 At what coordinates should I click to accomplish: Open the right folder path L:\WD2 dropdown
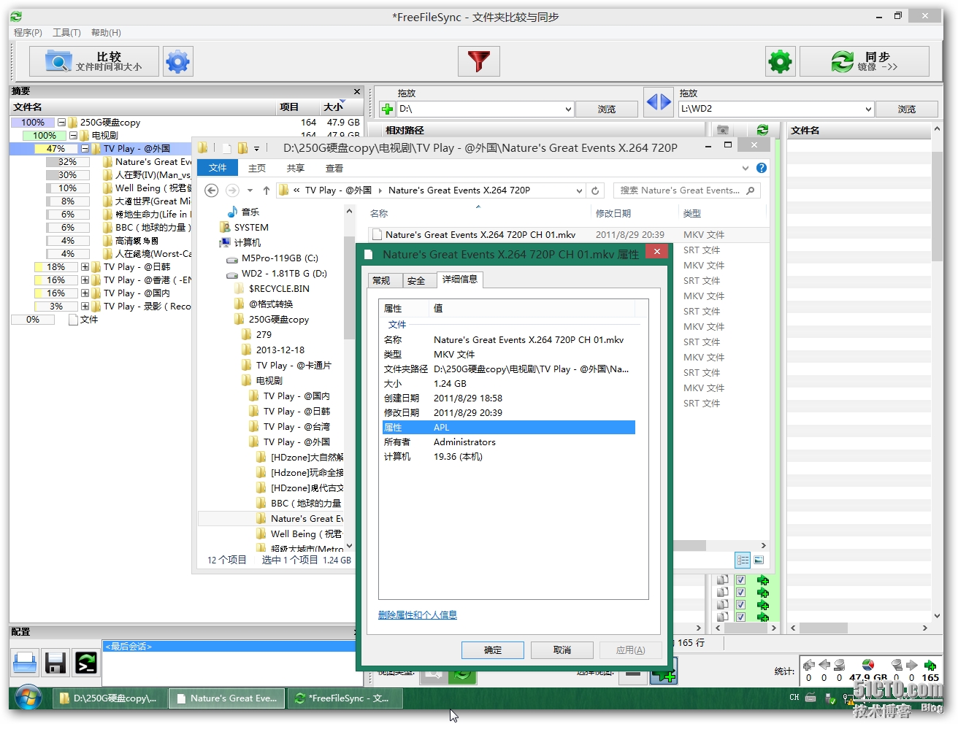tap(868, 109)
